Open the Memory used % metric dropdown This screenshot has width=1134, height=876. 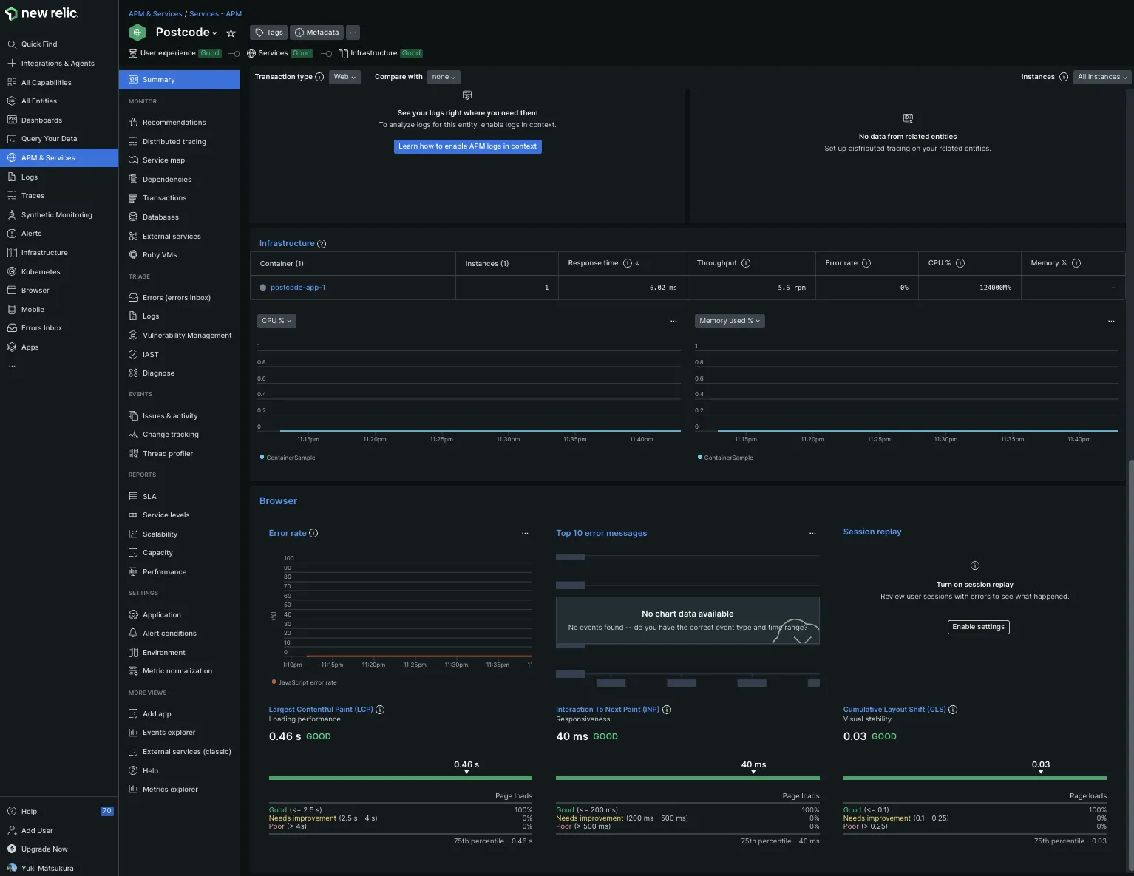point(730,321)
